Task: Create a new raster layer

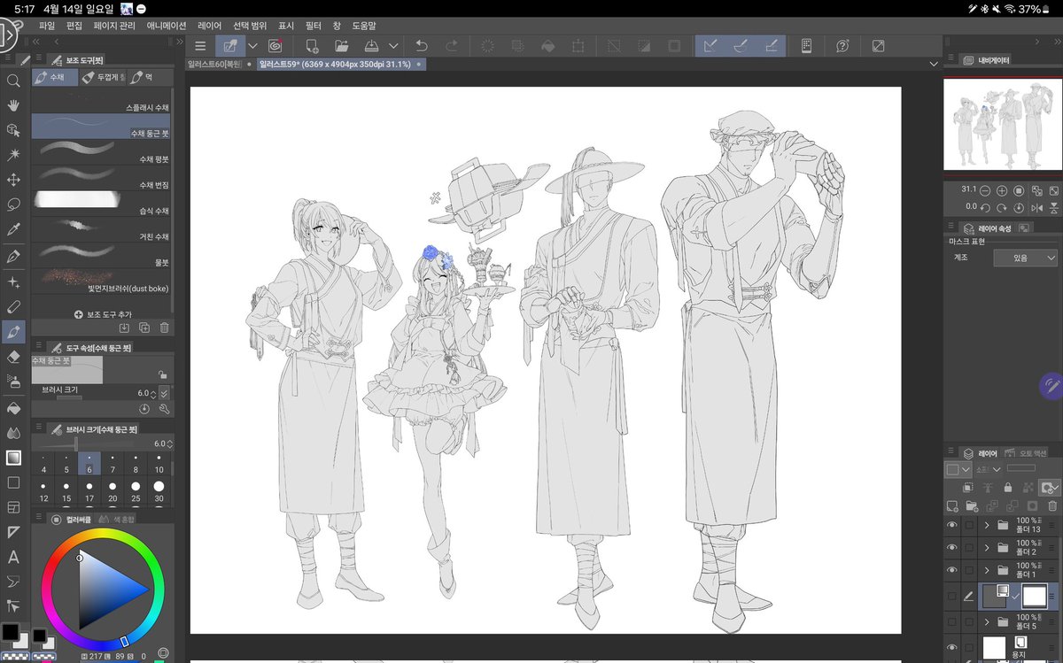Action: (953, 506)
